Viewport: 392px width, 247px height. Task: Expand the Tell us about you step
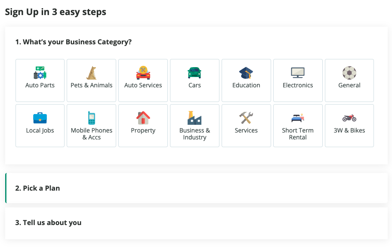[x=197, y=223]
